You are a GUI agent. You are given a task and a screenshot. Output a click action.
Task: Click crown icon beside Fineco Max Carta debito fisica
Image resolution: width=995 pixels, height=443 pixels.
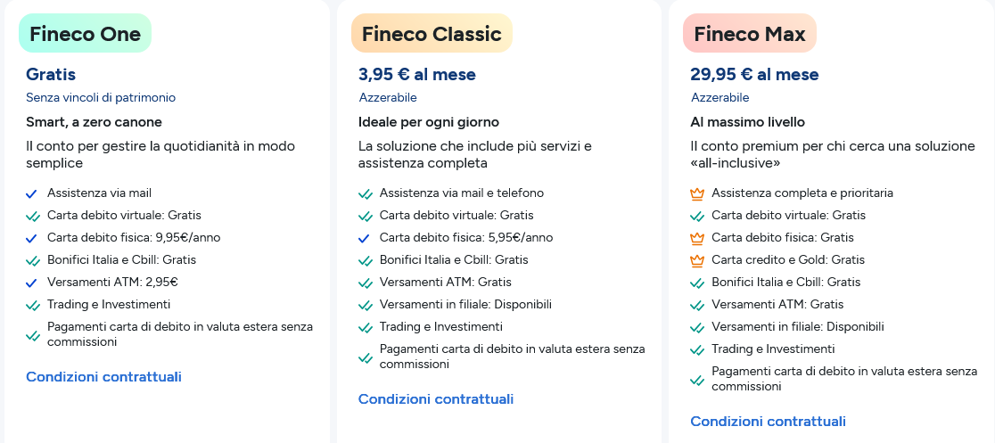point(697,238)
